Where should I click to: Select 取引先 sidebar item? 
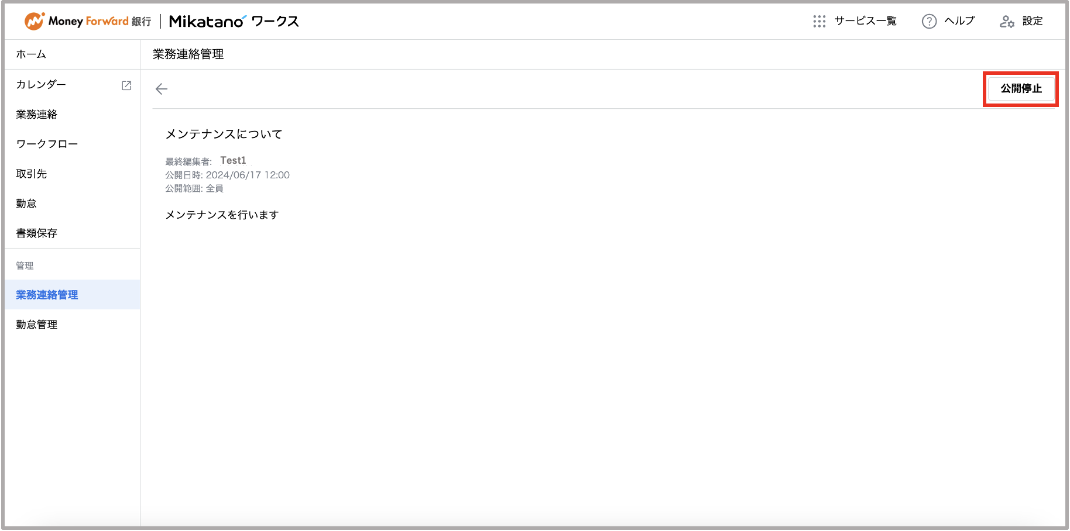(73, 174)
